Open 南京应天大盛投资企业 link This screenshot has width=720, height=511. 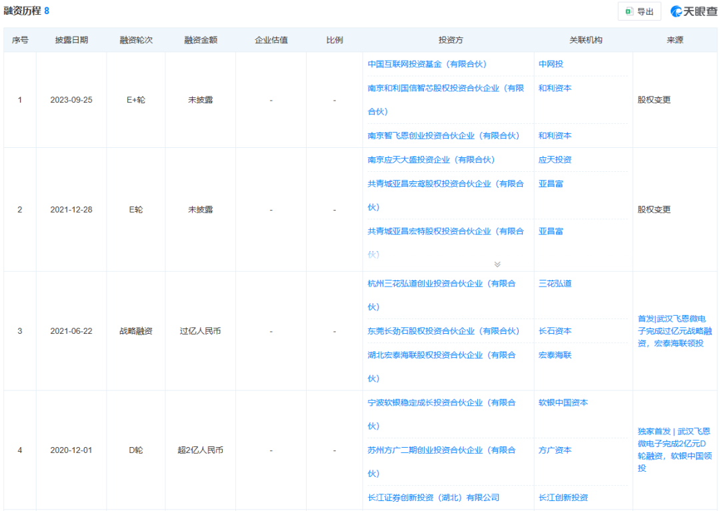click(431, 160)
